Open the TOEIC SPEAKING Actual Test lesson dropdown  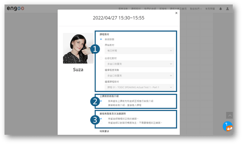point(139,87)
